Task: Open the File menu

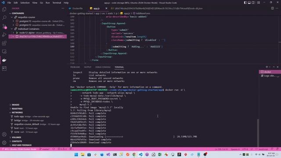Action: click(9, 3)
